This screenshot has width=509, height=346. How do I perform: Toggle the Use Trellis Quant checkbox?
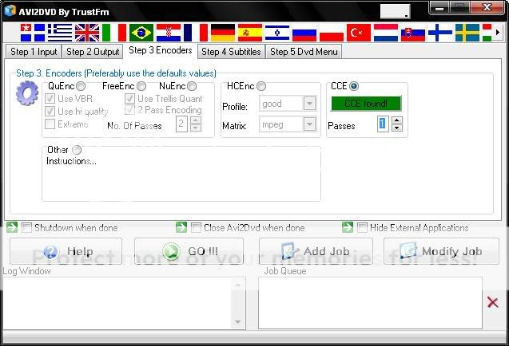pos(129,99)
